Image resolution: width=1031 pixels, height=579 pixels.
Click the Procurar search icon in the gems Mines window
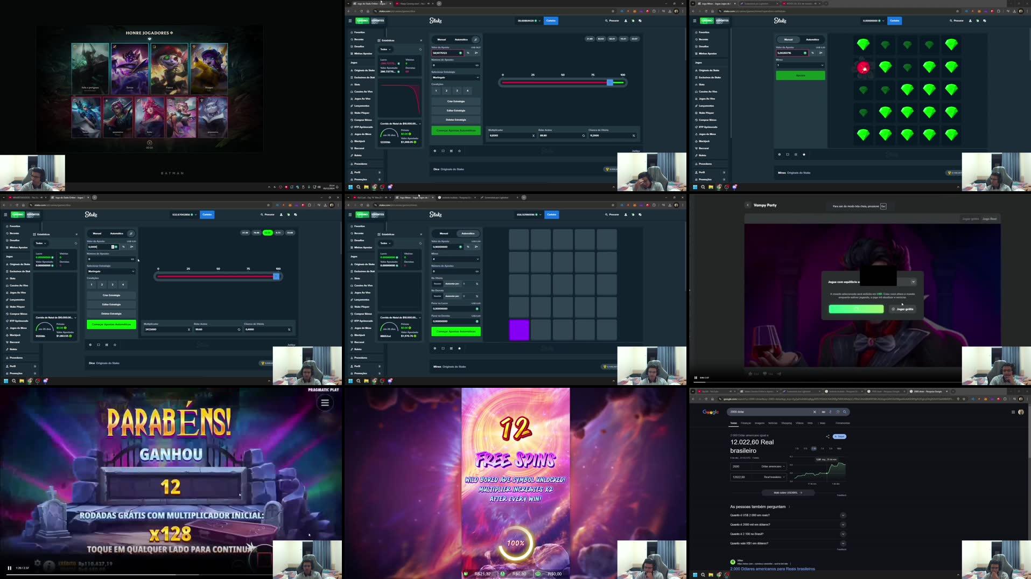(951, 20)
